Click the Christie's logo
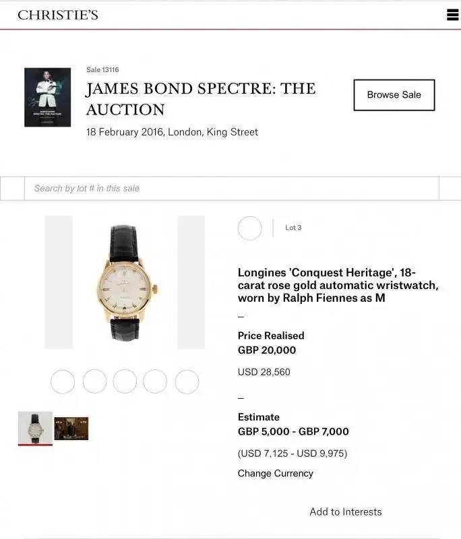Screen dimensions: 461x539 pyautogui.click(x=58, y=15)
